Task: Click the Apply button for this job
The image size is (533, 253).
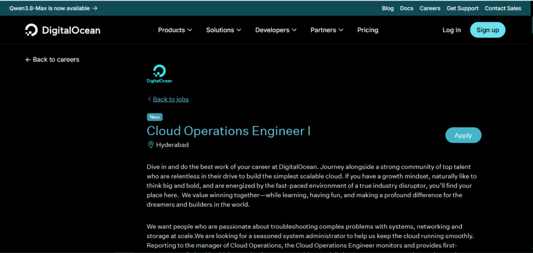Action: point(463,135)
